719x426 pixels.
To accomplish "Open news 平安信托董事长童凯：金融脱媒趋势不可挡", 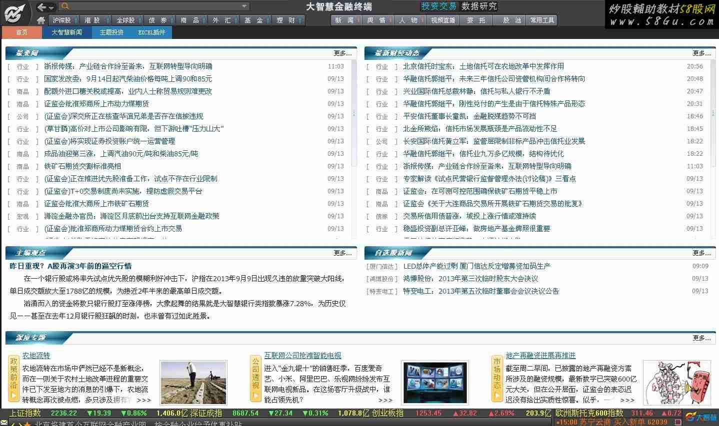I will point(469,116).
